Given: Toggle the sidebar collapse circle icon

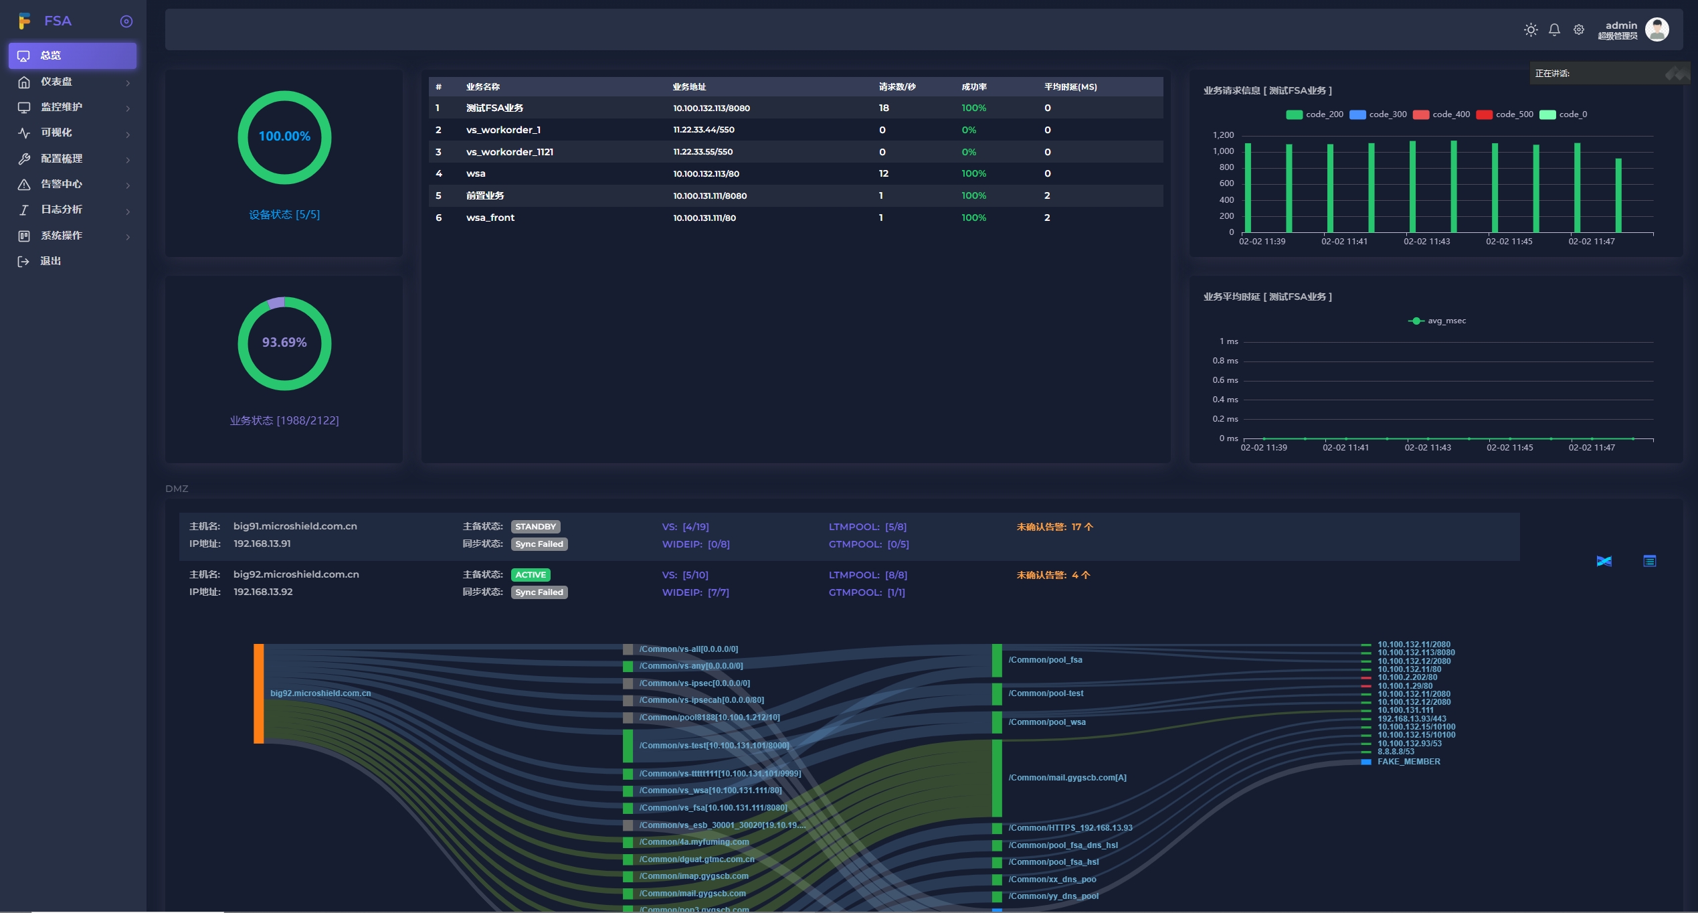Looking at the screenshot, I should coord(126,21).
